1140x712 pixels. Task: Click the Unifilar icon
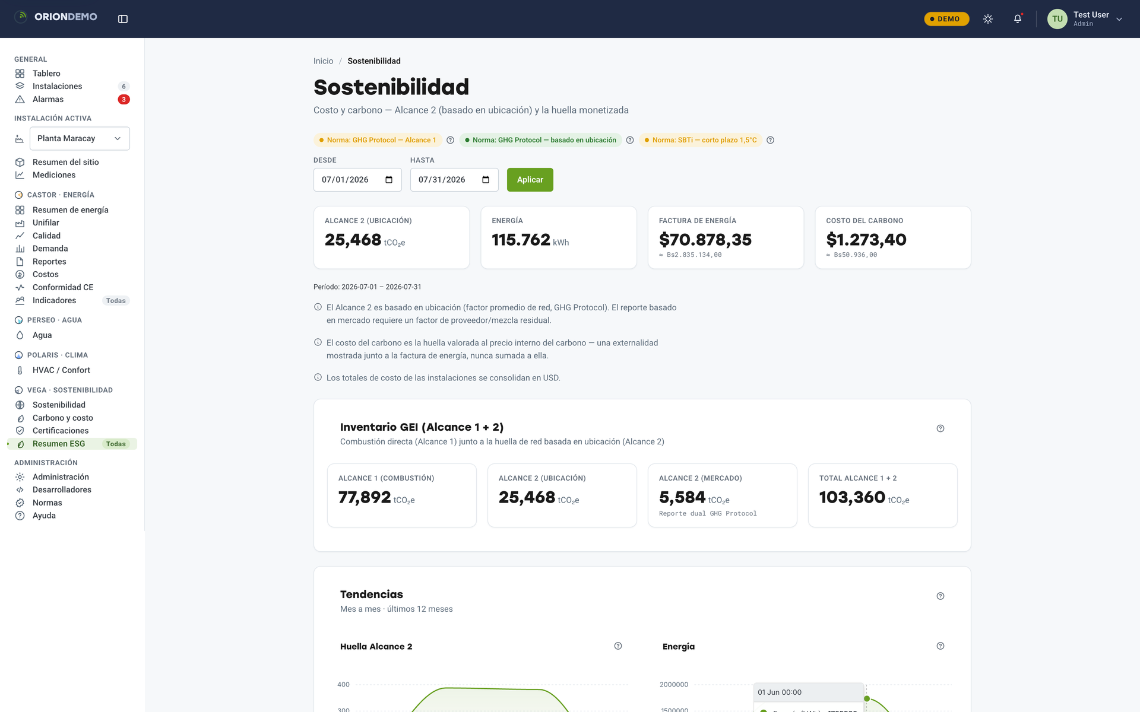(x=20, y=223)
